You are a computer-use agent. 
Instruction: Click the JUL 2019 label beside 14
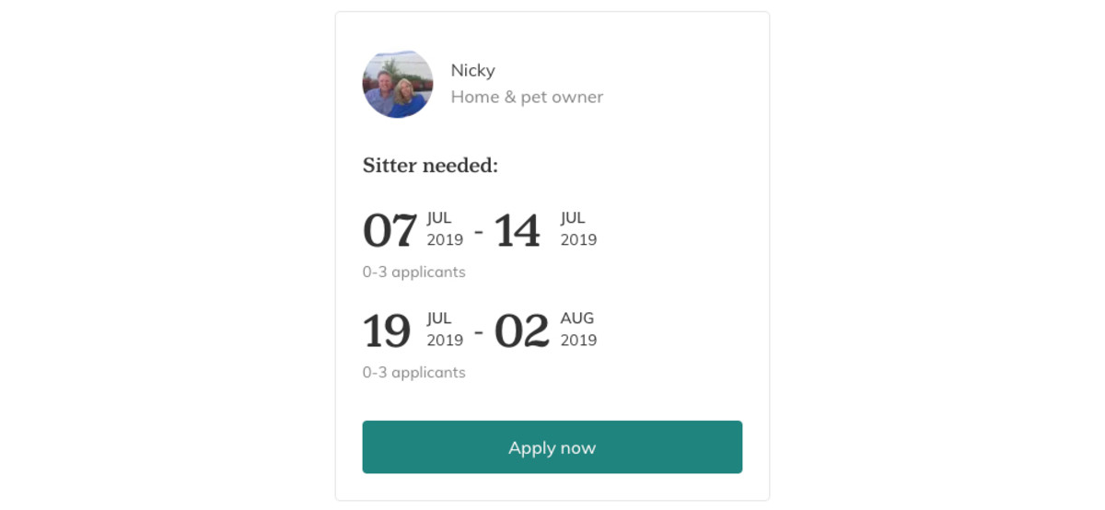tap(578, 229)
